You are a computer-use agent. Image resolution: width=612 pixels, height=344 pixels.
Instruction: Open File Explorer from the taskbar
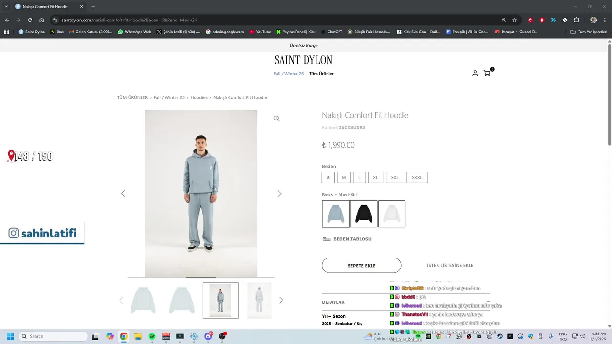point(138,336)
